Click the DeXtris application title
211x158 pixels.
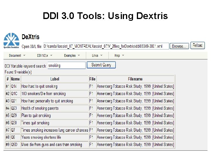[x=30, y=37]
